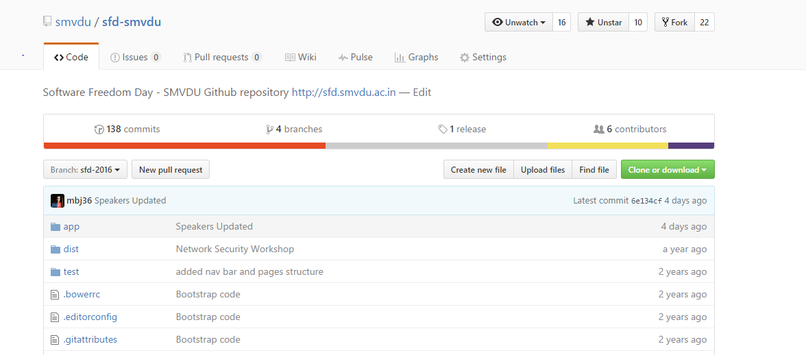Click Find file button
Image resolution: width=806 pixels, height=355 pixels.
[x=594, y=169]
